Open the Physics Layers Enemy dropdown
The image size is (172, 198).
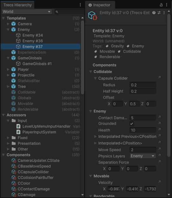click(143, 156)
